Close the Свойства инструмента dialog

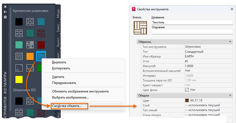click(x=232, y=9)
